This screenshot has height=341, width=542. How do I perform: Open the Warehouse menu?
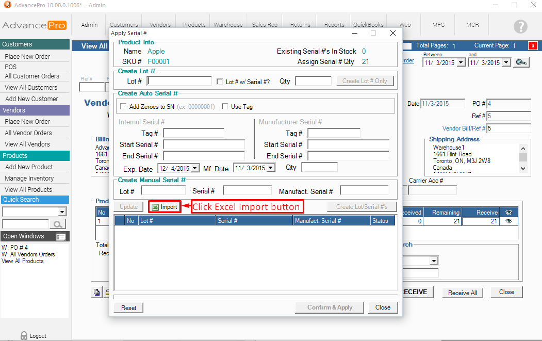point(228,24)
